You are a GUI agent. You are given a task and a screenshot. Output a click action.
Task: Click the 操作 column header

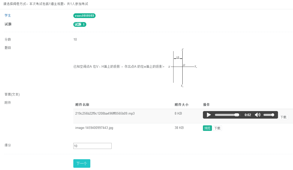pyautogui.click(x=206, y=105)
